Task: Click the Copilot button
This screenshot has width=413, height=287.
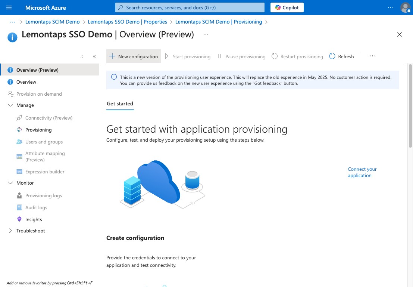Action: coord(287,7)
